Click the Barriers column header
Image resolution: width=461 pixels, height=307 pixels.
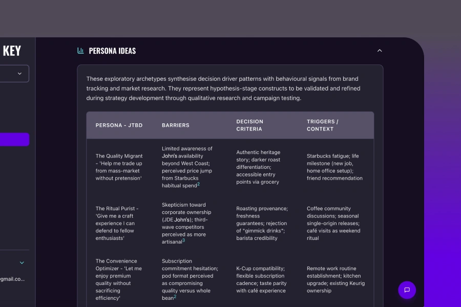176,125
